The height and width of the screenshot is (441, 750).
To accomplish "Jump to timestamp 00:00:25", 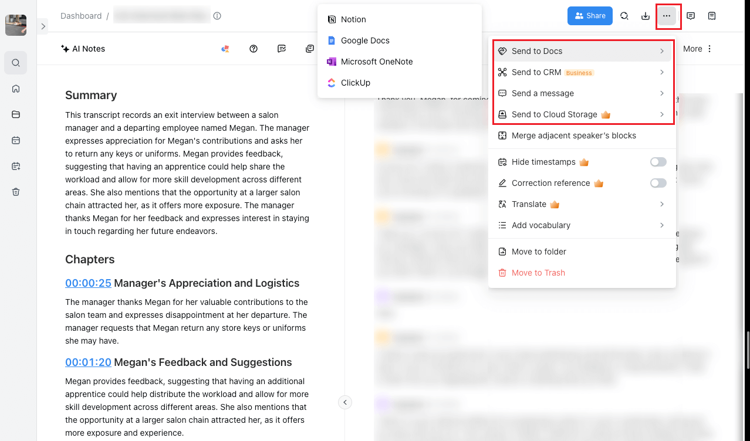I will pyautogui.click(x=88, y=283).
